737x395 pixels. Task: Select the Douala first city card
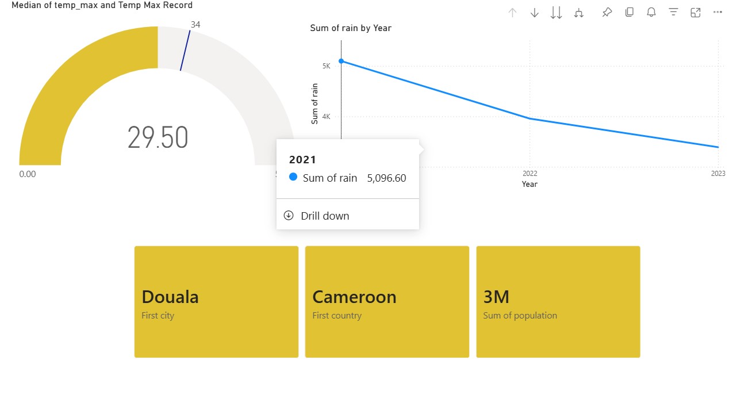(216, 302)
